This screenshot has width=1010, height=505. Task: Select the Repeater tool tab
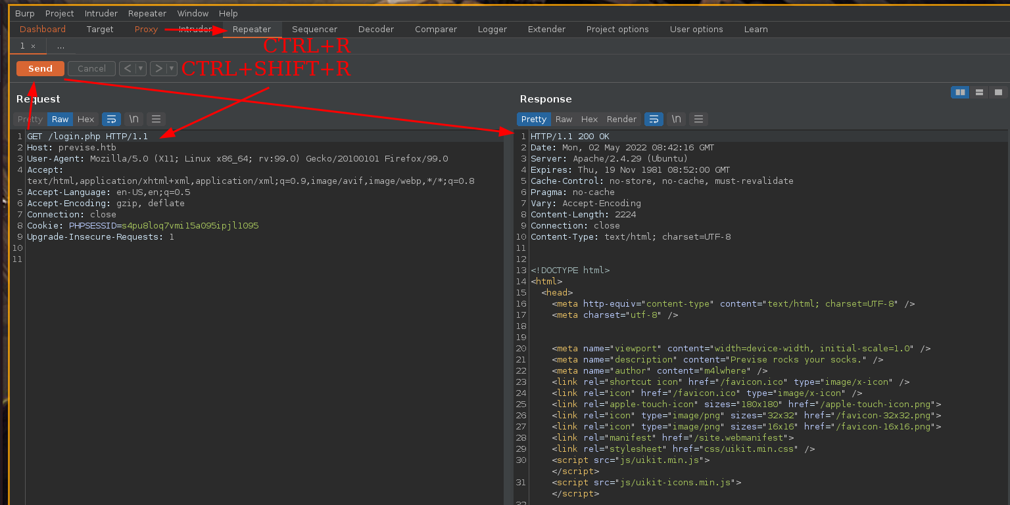pyautogui.click(x=252, y=30)
